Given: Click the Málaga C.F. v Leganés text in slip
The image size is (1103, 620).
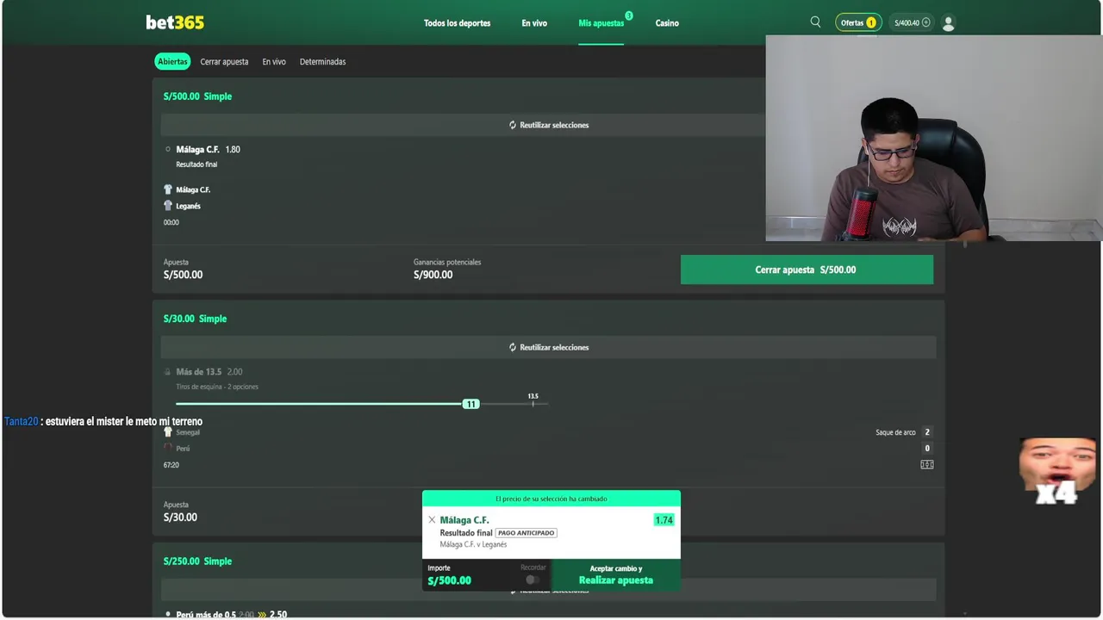Looking at the screenshot, I should tap(473, 544).
